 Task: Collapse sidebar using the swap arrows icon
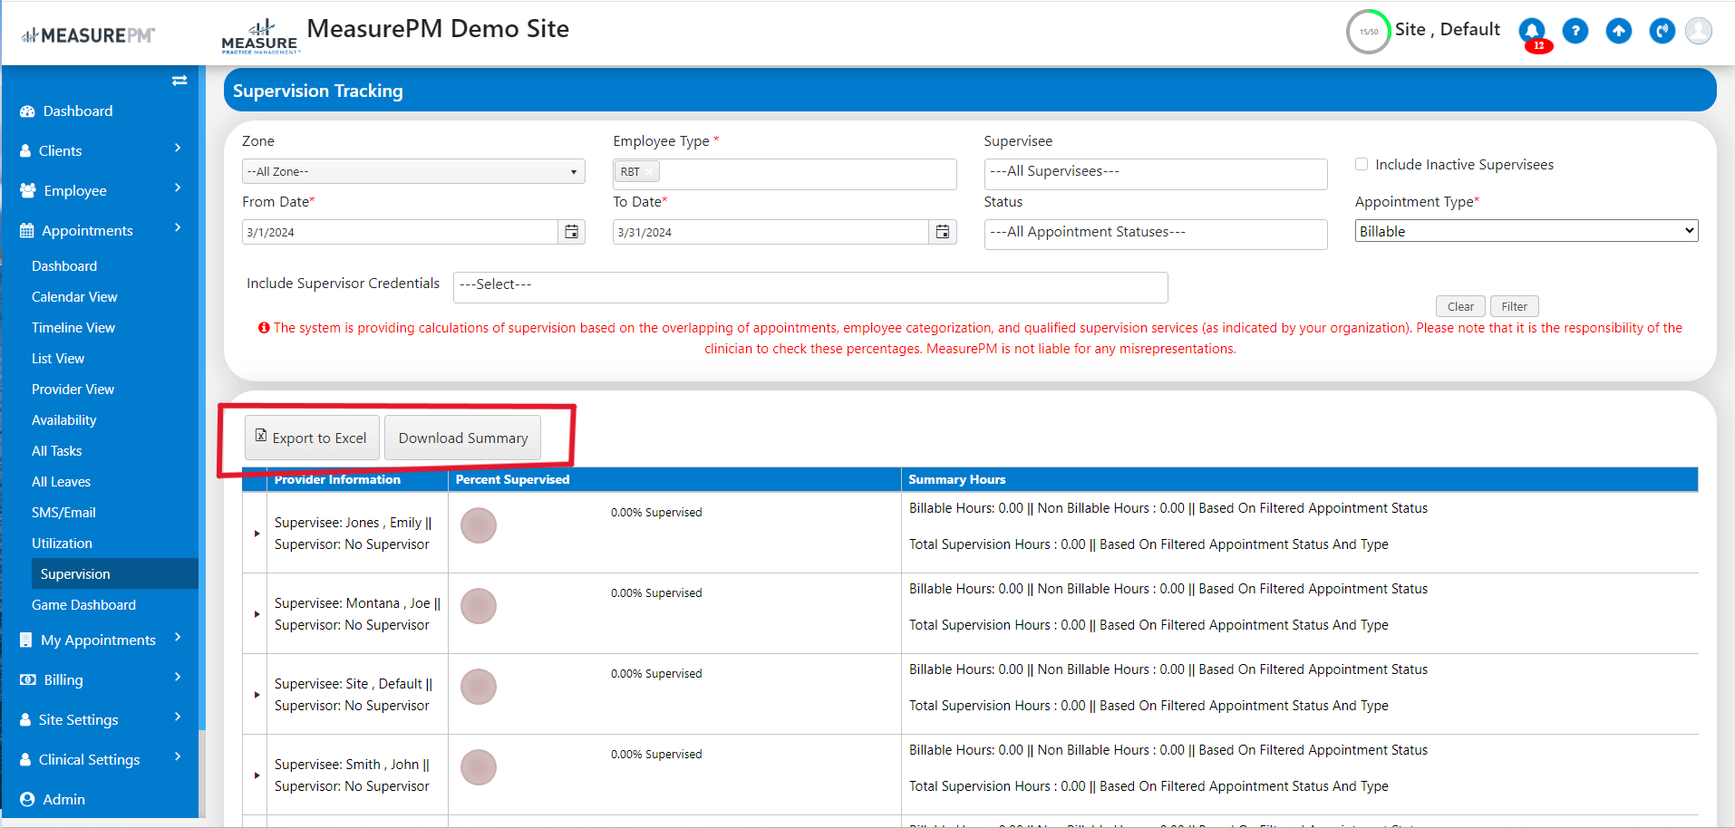179,81
